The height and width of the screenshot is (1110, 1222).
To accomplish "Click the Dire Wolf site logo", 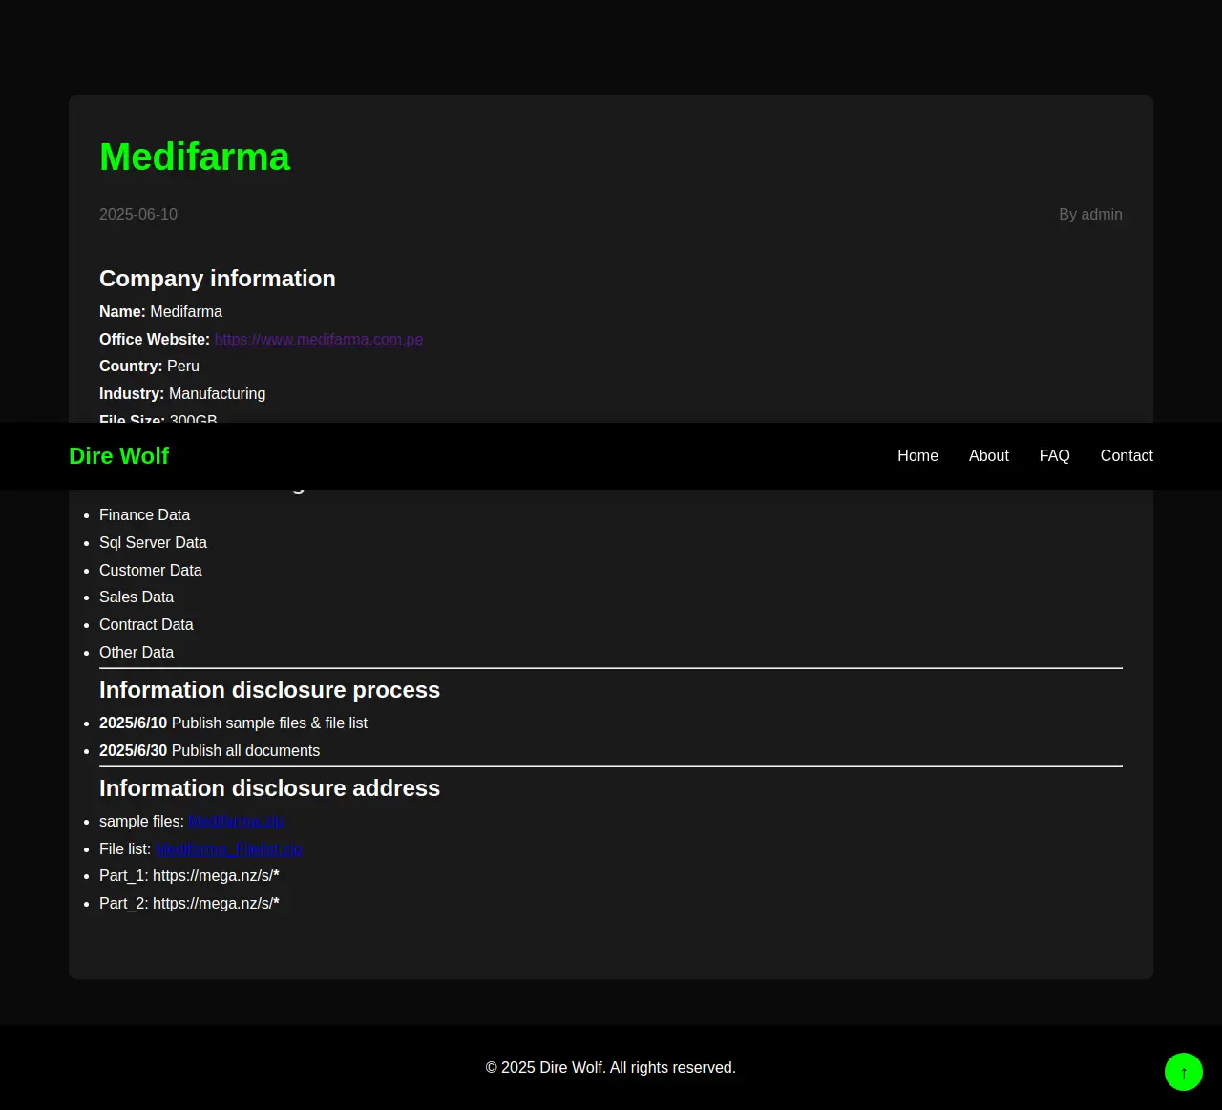I will pyautogui.click(x=118, y=456).
